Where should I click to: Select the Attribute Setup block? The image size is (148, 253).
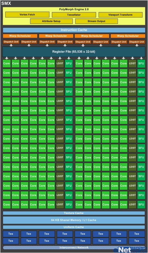51,21
